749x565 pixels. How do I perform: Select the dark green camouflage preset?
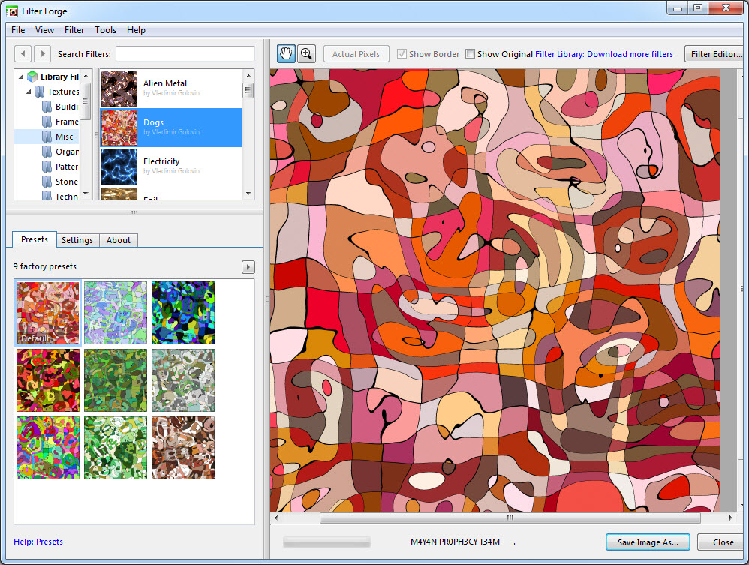coord(116,380)
